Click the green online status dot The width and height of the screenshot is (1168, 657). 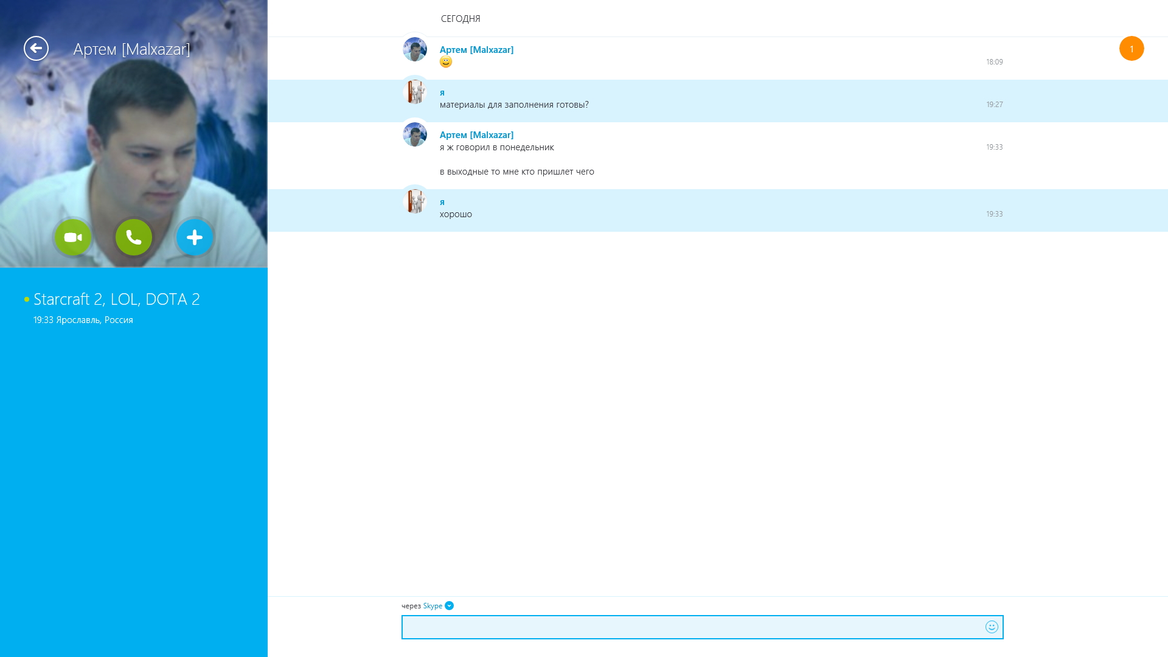coord(27,299)
